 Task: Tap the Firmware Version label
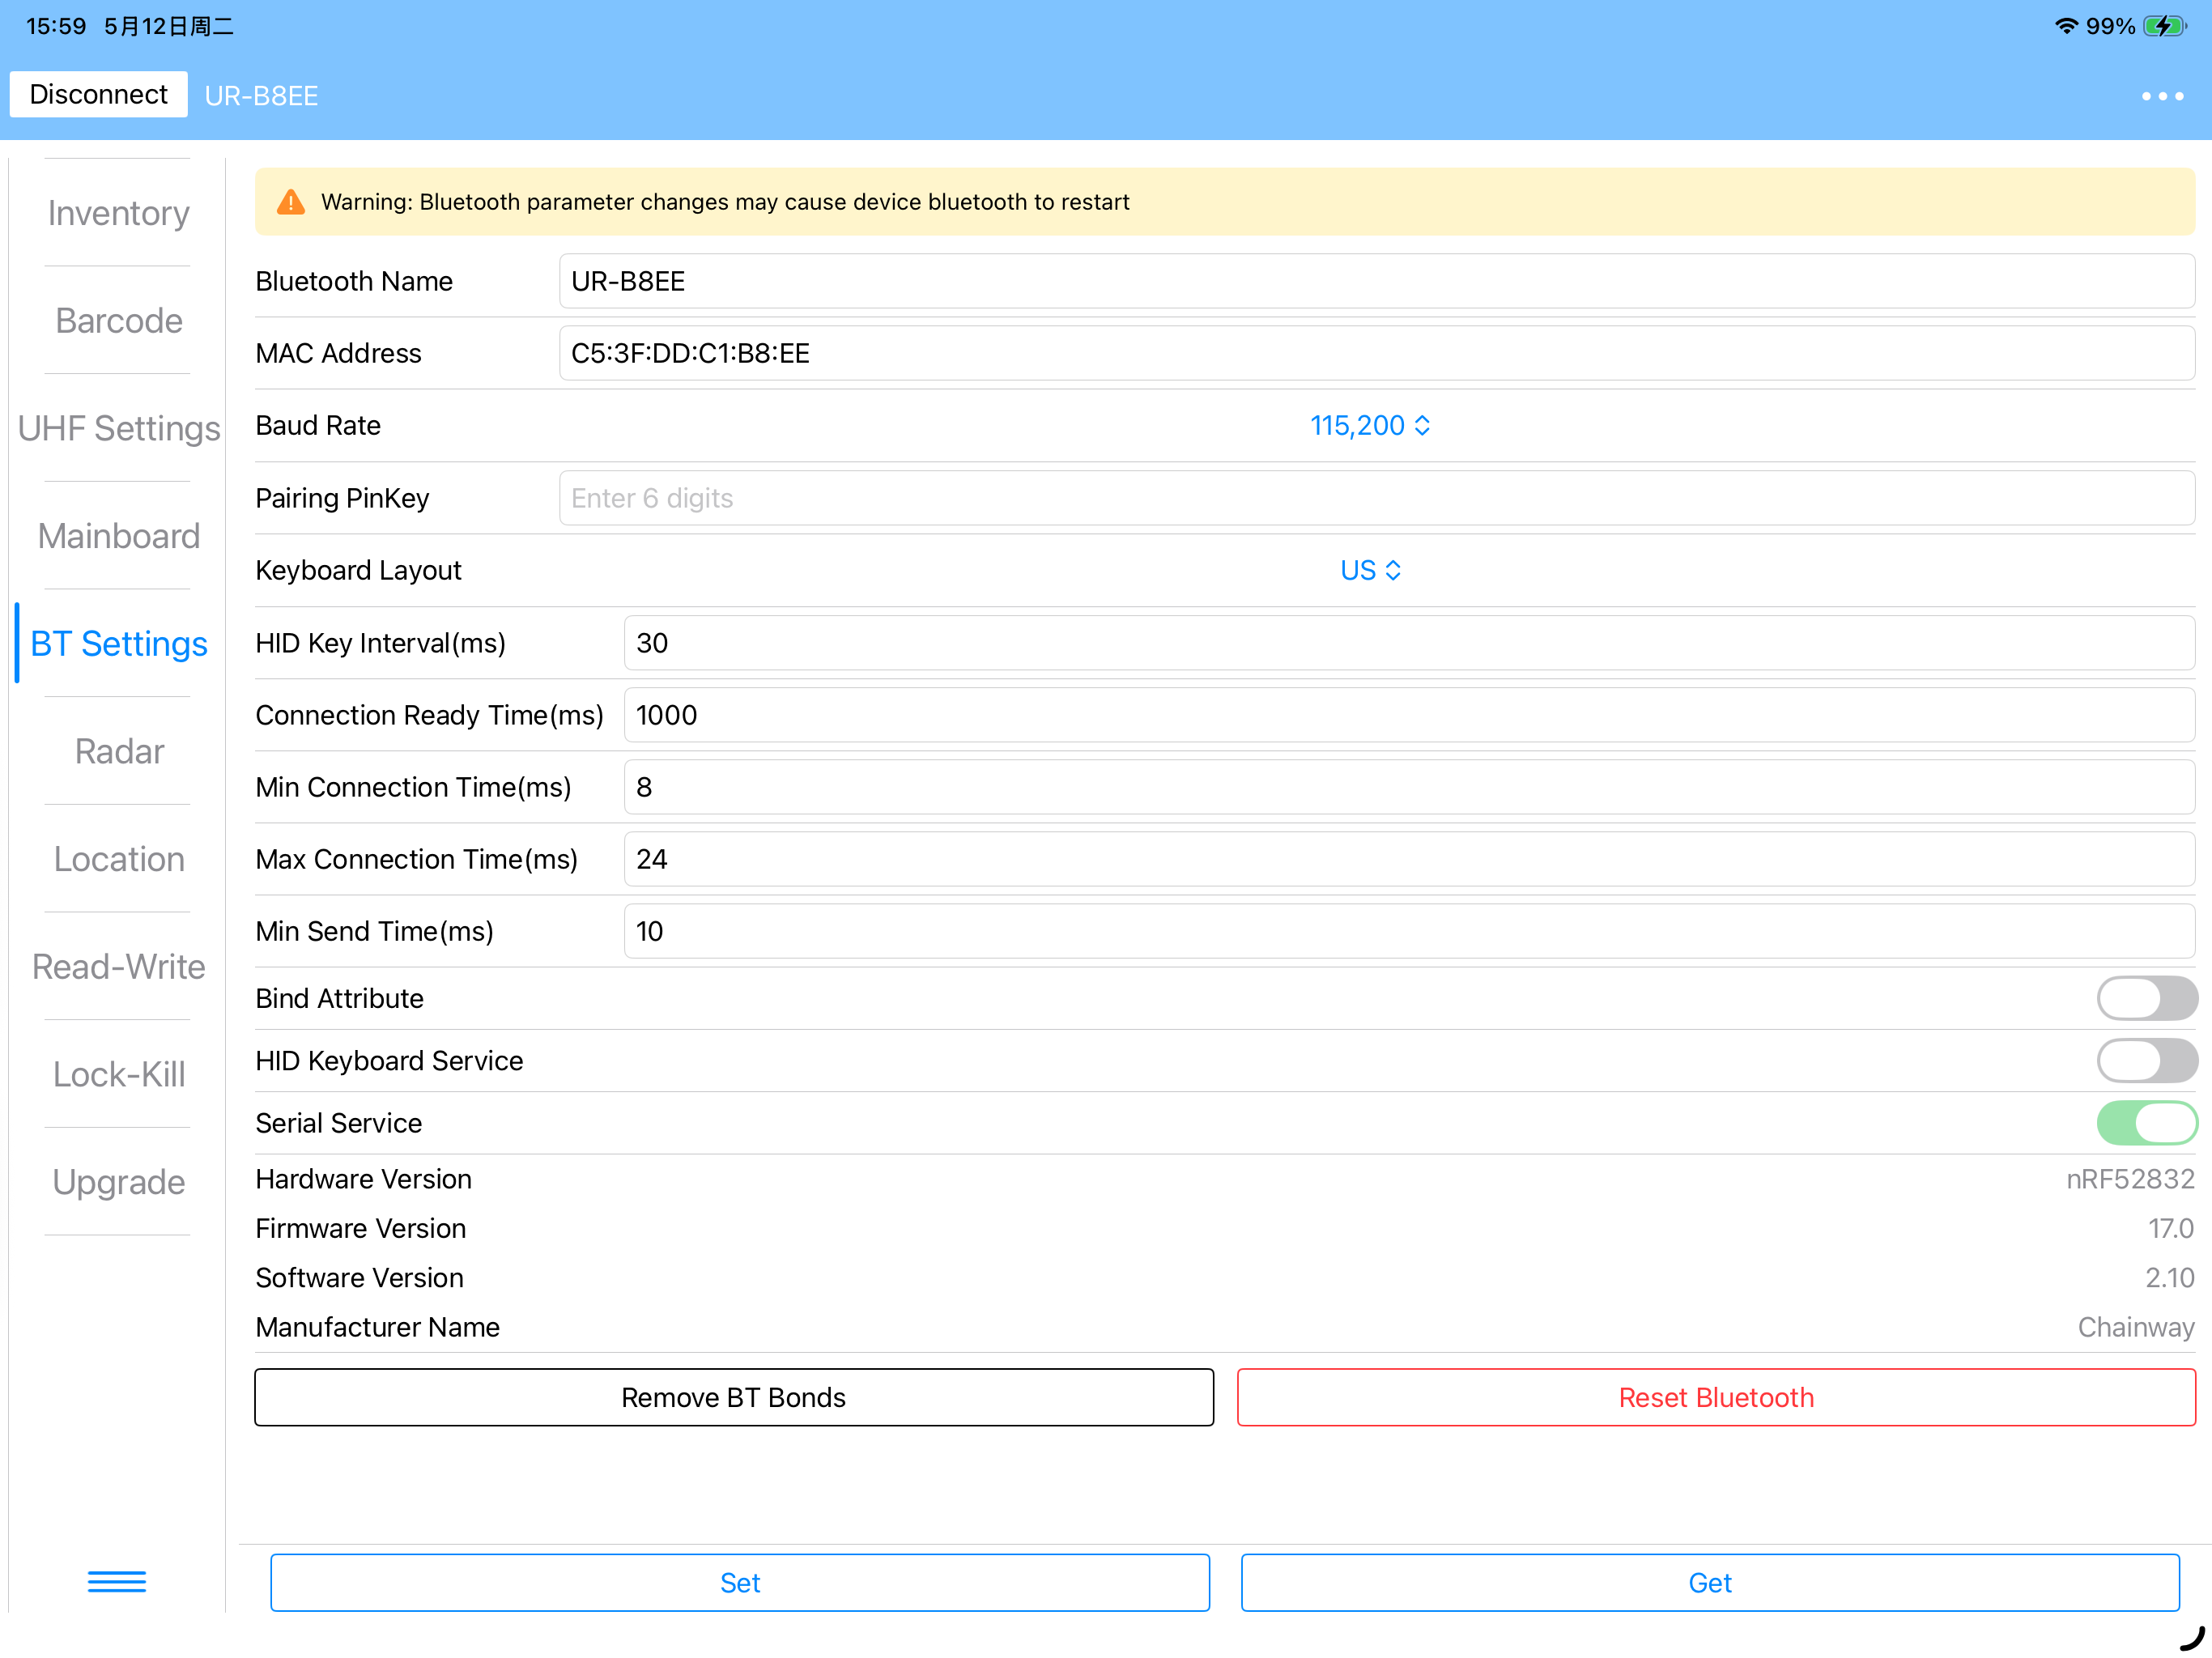click(360, 1228)
